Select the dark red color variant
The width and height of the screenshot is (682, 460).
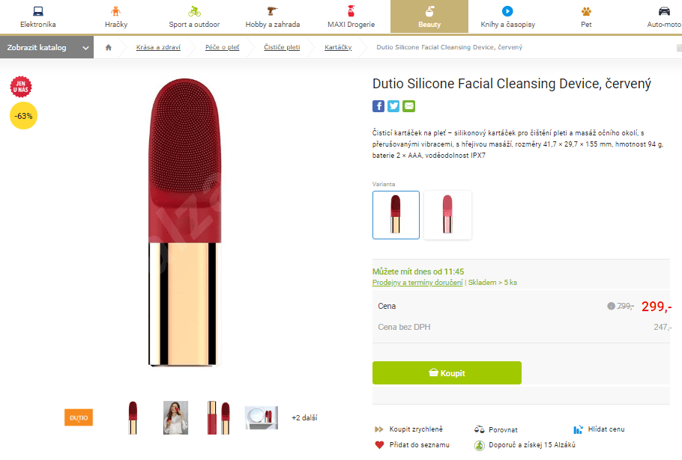(396, 215)
